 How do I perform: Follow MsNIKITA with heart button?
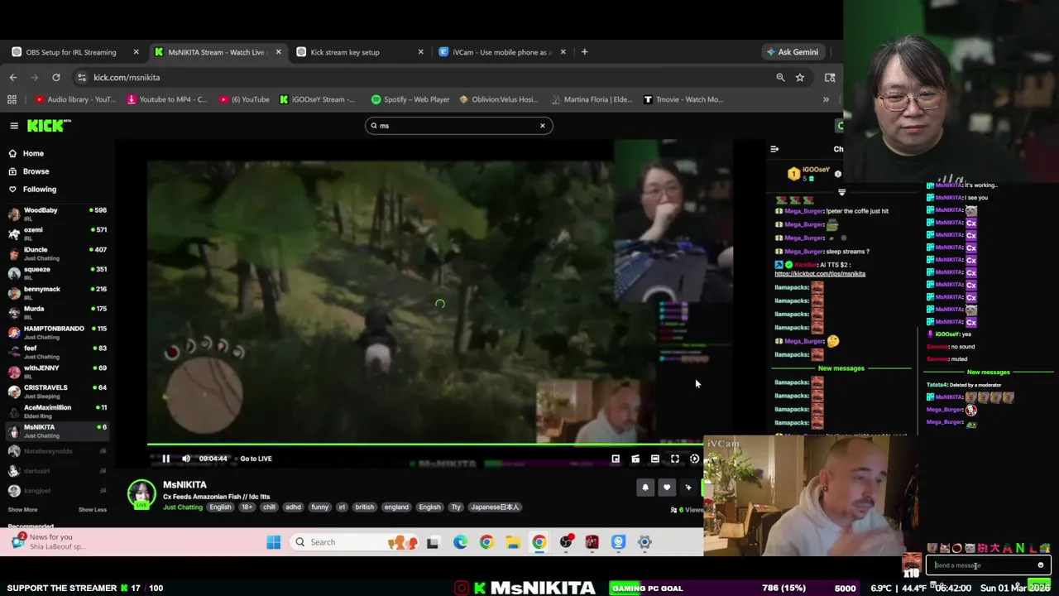[x=667, y=488]
